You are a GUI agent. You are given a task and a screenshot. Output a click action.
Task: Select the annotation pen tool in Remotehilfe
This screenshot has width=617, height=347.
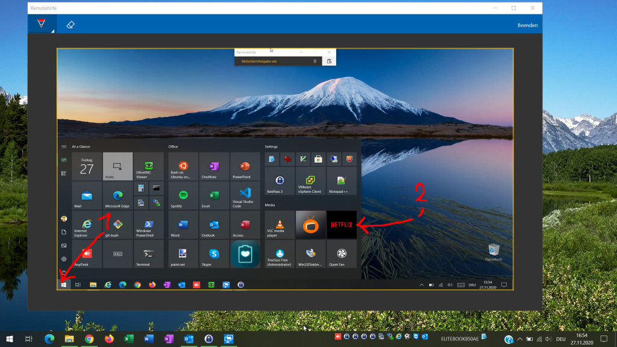click(40, 24)
